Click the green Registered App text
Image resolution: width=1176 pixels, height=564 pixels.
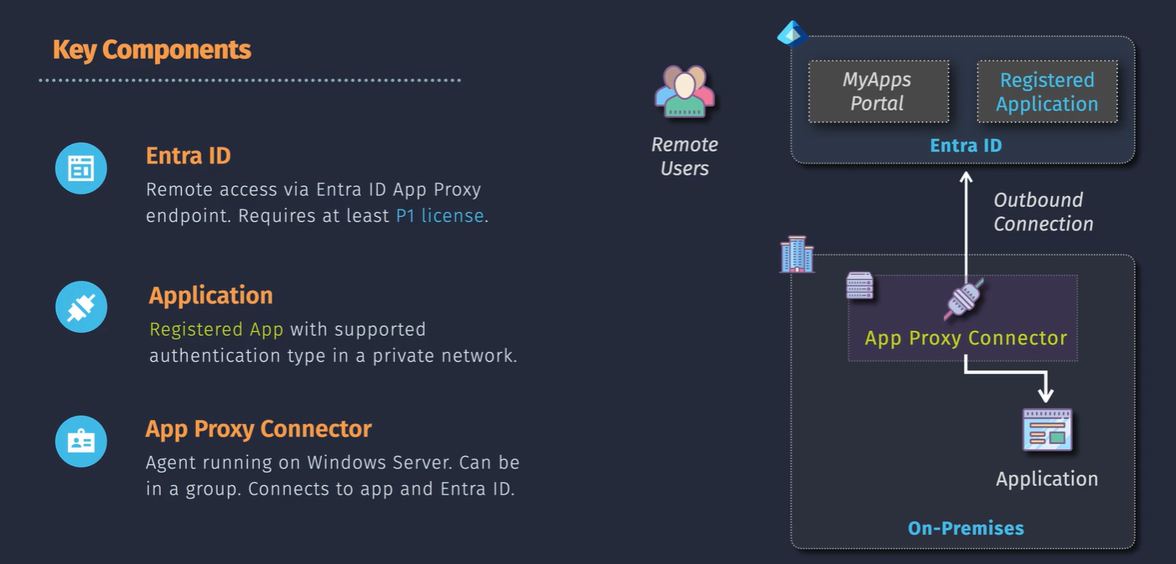tap(216, 329)
